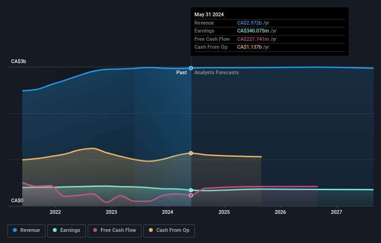Screen dimensions: 381x243
Task: Click the Revenue row label in tooltip
Action: point(204,23)
